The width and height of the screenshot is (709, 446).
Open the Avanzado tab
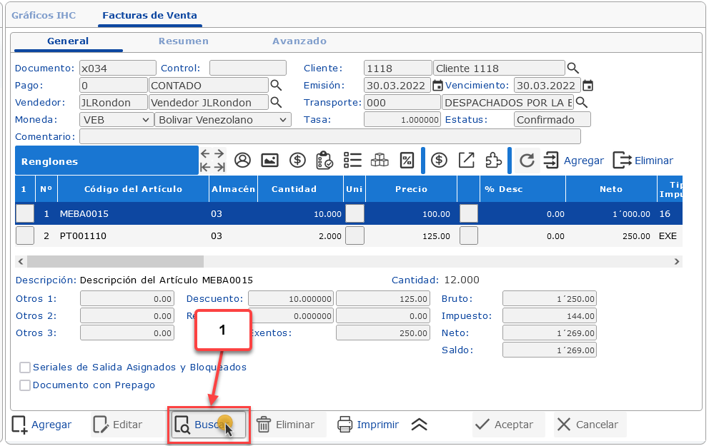[299, 41]
